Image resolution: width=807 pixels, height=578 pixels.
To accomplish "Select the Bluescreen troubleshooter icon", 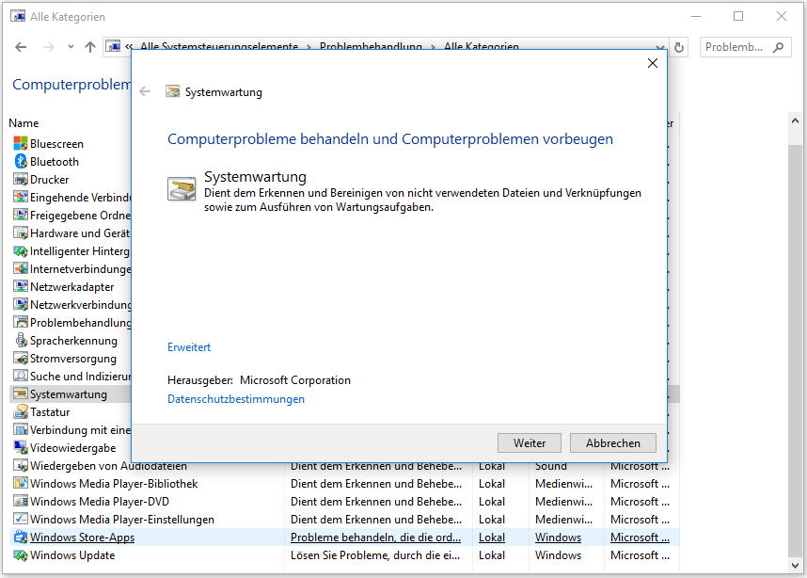I will pyautogui.click(x=21, y=143).
